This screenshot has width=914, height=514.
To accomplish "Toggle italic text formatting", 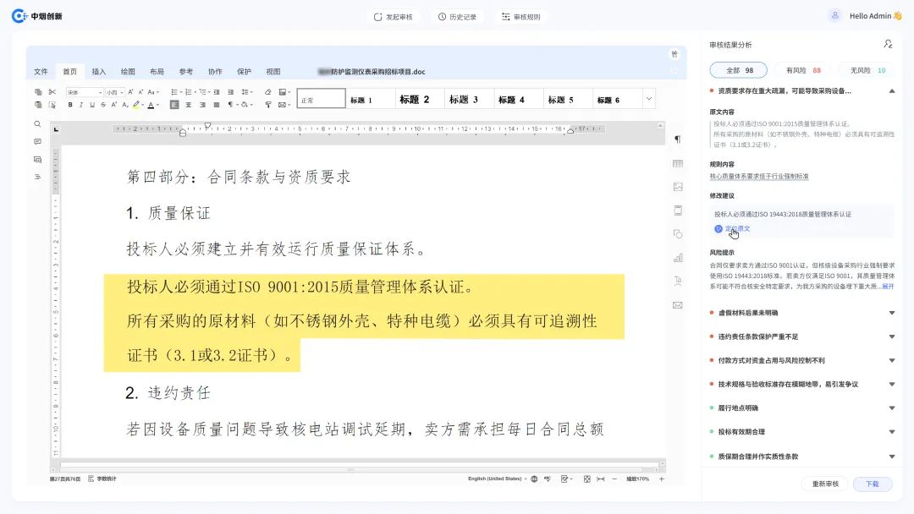I will click(81, 105).
